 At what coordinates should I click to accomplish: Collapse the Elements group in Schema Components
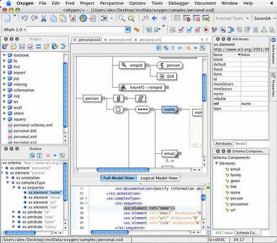216,164
